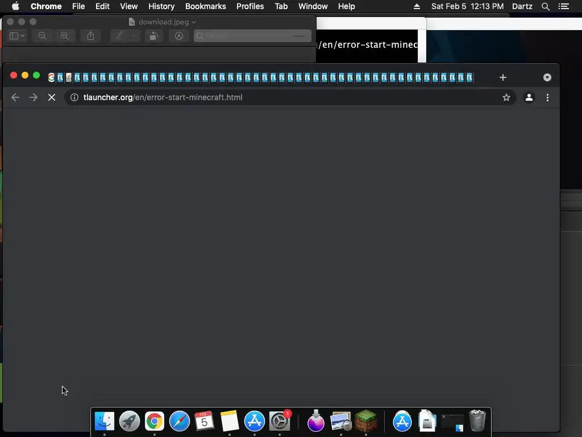Open Spotlight search in menu bar

click(x=545, y=6)
